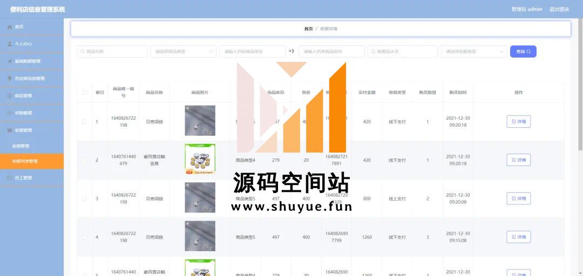The image size is (583, 276).
Task: Click the 购买数量 column header
Action: tap(428, 93)
